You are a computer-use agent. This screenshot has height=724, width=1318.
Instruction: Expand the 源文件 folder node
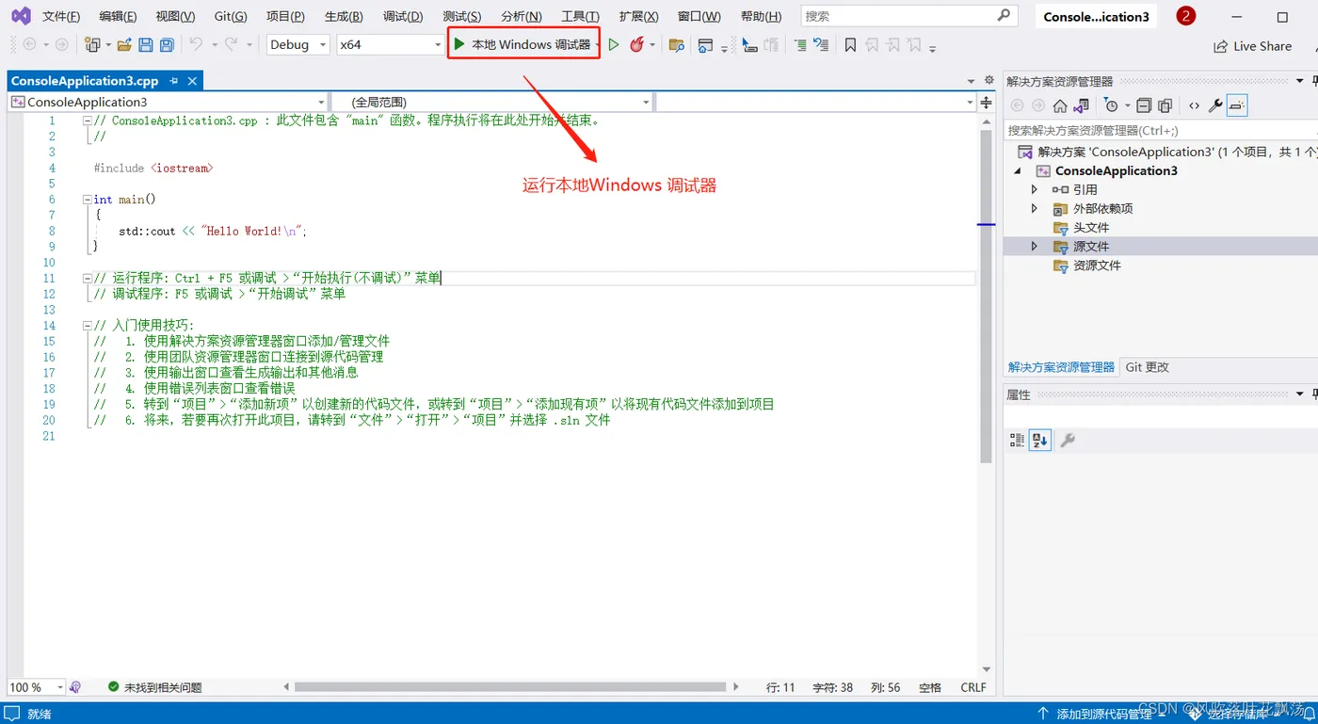pos(1034,246)
